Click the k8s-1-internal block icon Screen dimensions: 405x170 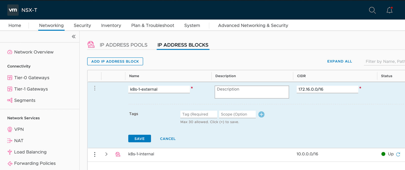click(118, 154)
